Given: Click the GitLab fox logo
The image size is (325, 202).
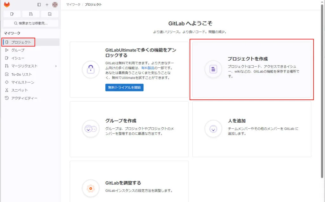Looking at the screenshot, I should pos(7,5).
